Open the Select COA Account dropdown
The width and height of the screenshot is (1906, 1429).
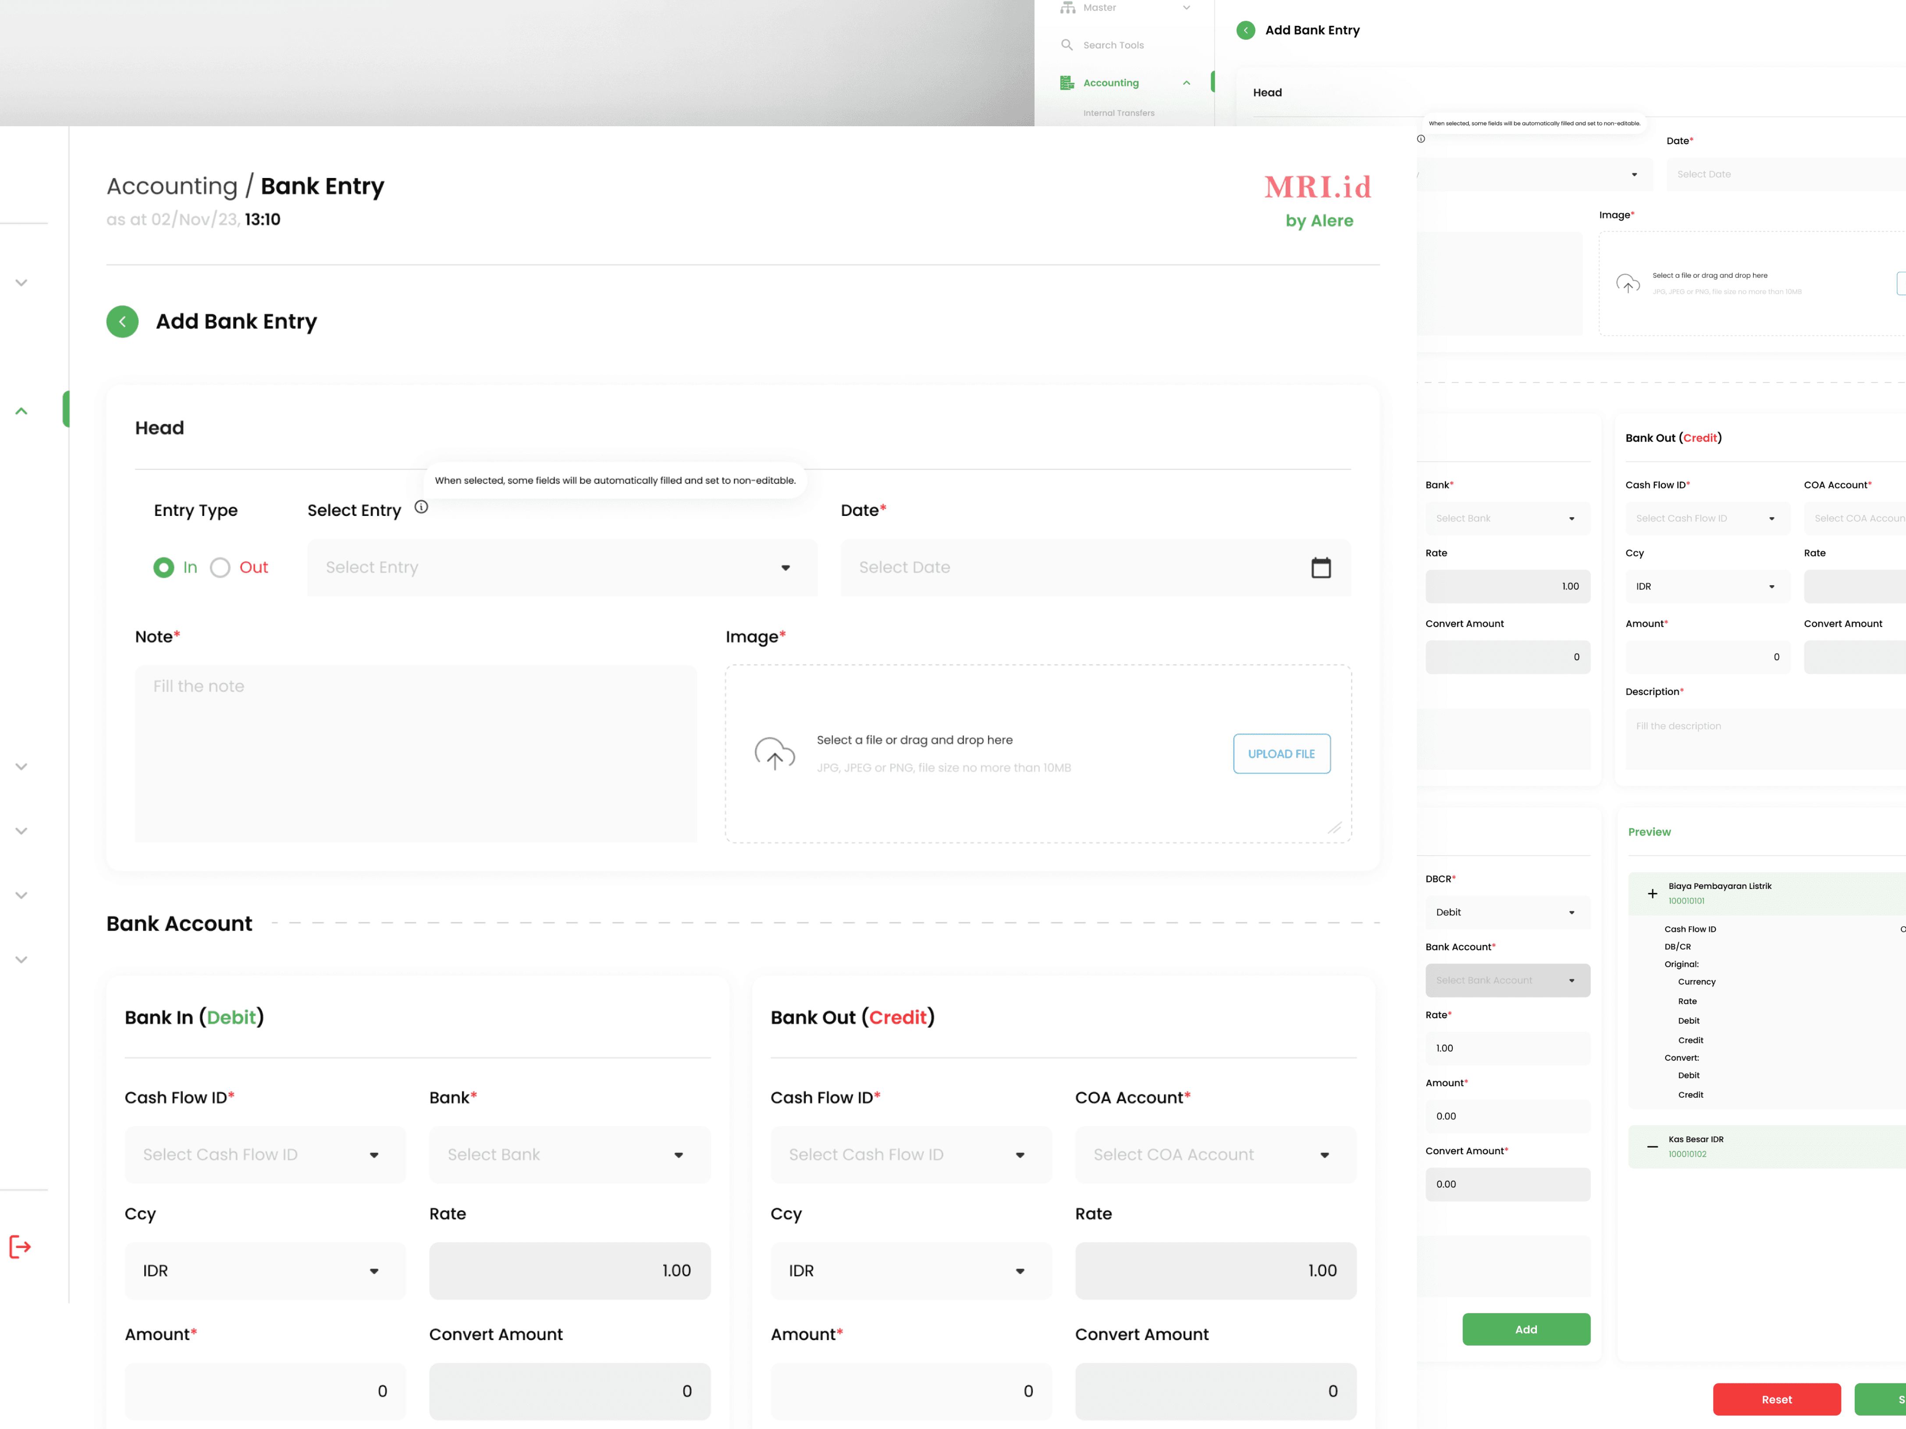pos(1215,1154)
